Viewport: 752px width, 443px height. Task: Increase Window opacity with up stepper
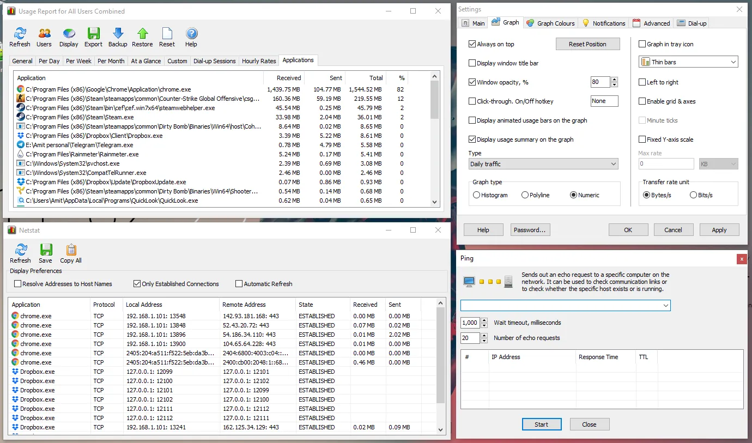coord(615,80)
